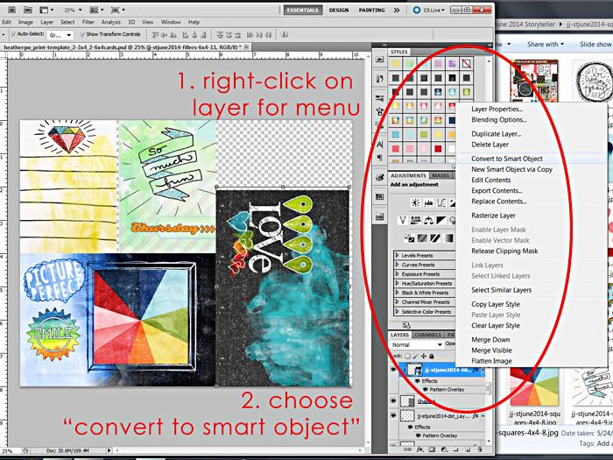Viewport: 613px width, 460px height.
Task: Click the Lock position icon in Layers
Action: pos(423,357)
